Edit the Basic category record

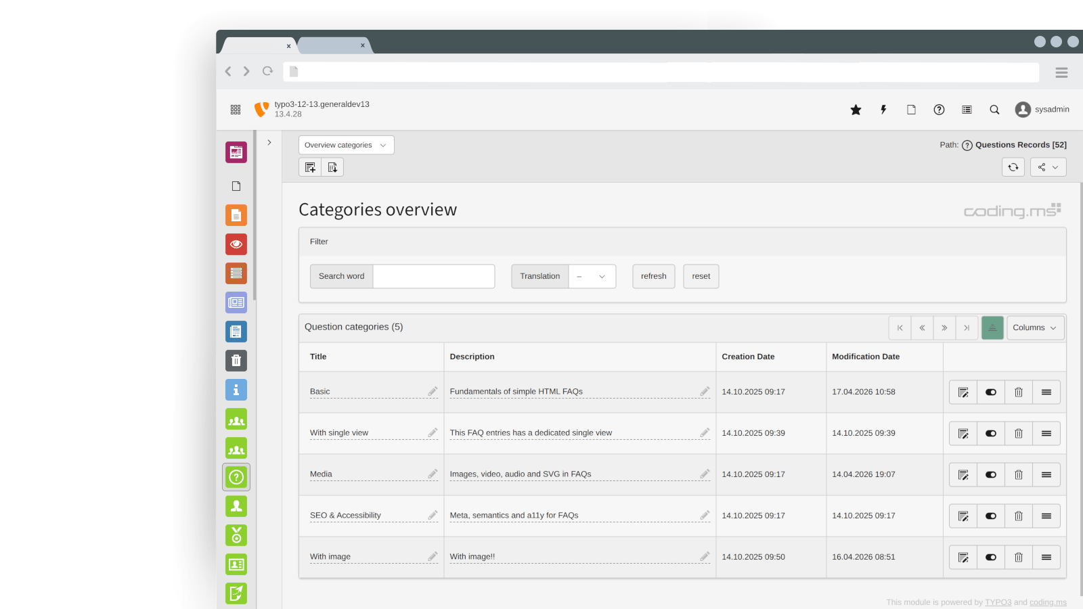(x=963, y=392)
